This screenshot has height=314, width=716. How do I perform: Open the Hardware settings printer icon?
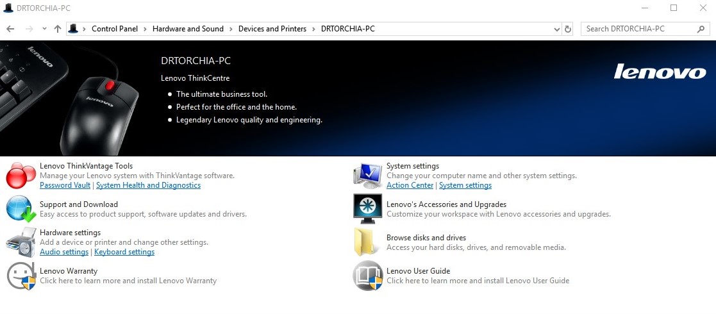tap(21, 243)
